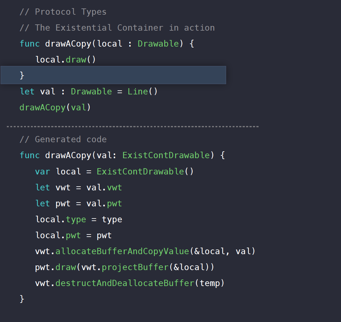Click 'projectBuffer' method name

pyautogui.click(x=135, y=267)
